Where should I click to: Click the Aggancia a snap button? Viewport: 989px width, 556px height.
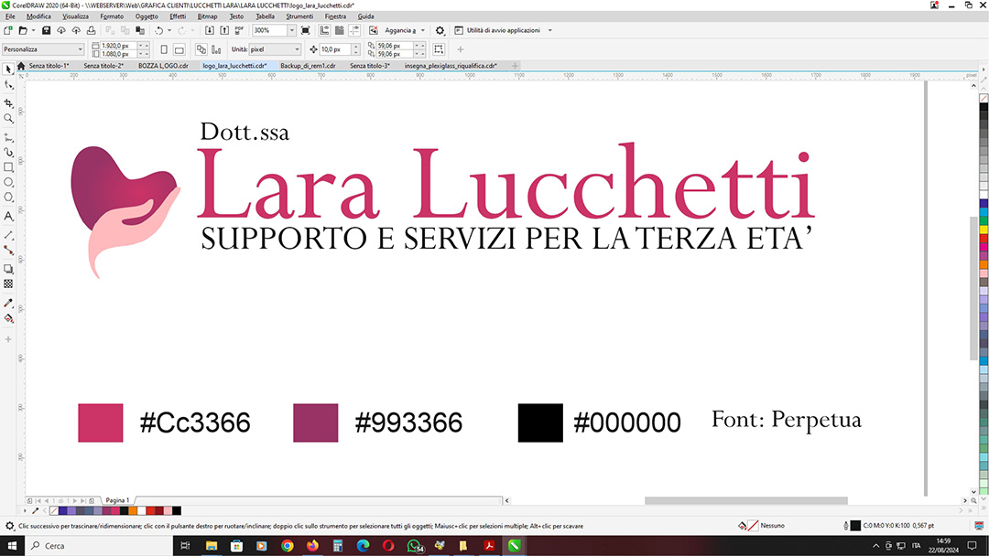click(x=402, y=30)
